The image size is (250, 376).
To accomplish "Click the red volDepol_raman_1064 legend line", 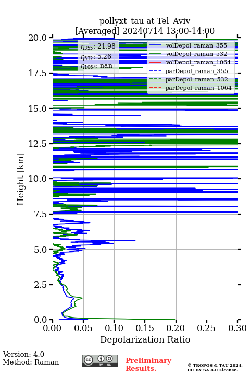I will 155,62.
